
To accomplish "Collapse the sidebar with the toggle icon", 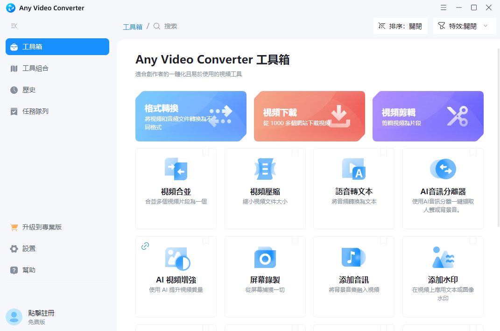I will pyautogui.click(x=14, y=26).
